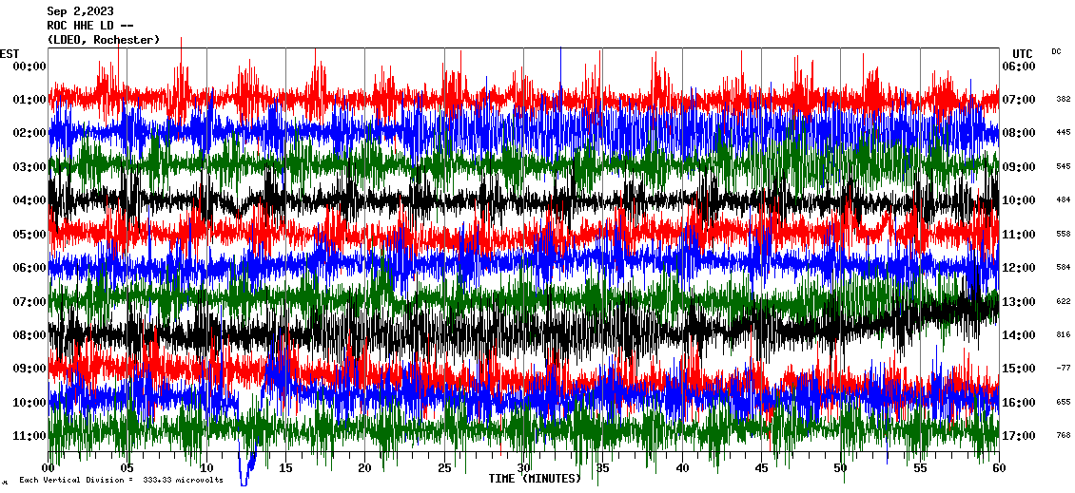
Task: Click the DC column header
Action: (1056, 51)
